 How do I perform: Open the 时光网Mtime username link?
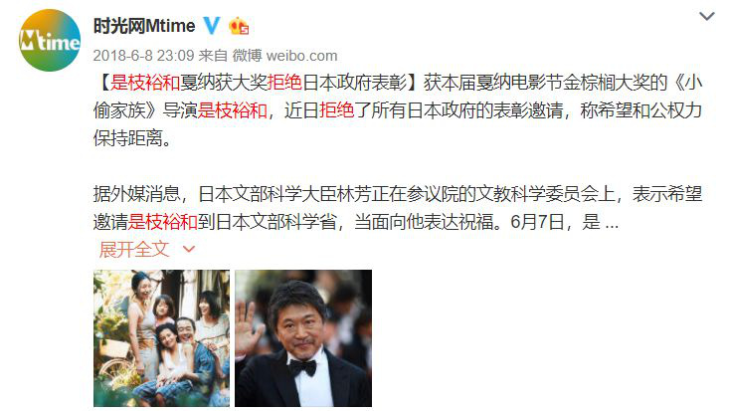click(144, 26)
